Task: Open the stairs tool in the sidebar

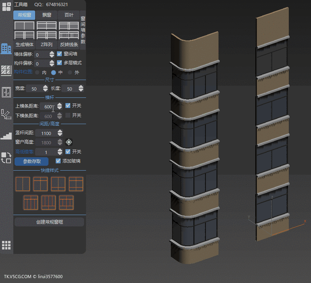Action: [6, 135]
